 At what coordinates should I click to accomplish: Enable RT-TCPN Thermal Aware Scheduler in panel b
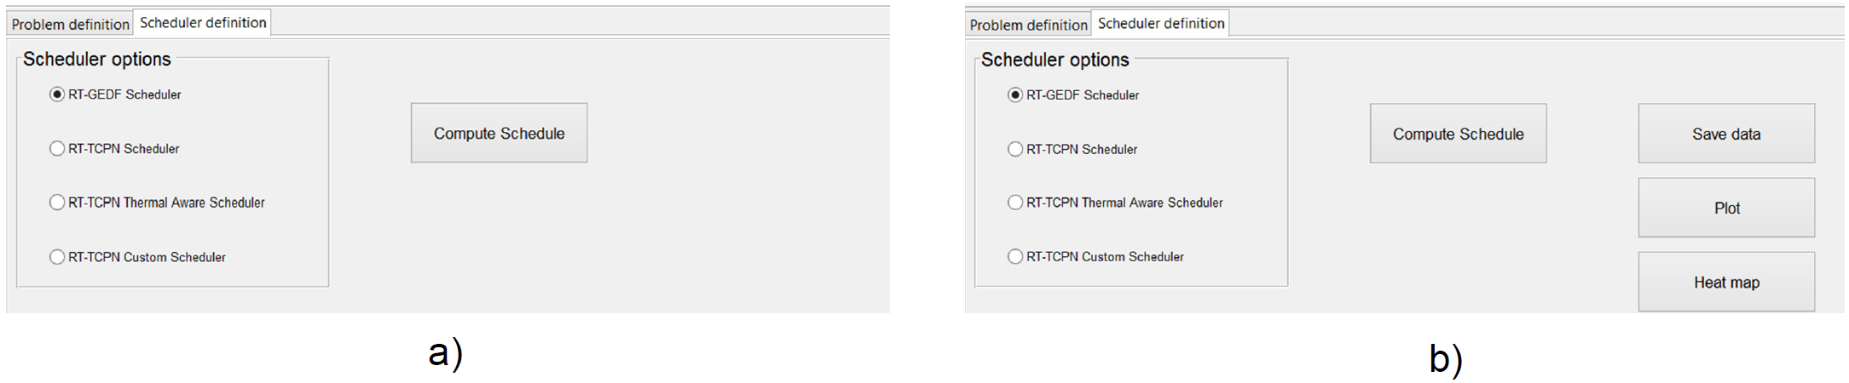coord(1015,203)
